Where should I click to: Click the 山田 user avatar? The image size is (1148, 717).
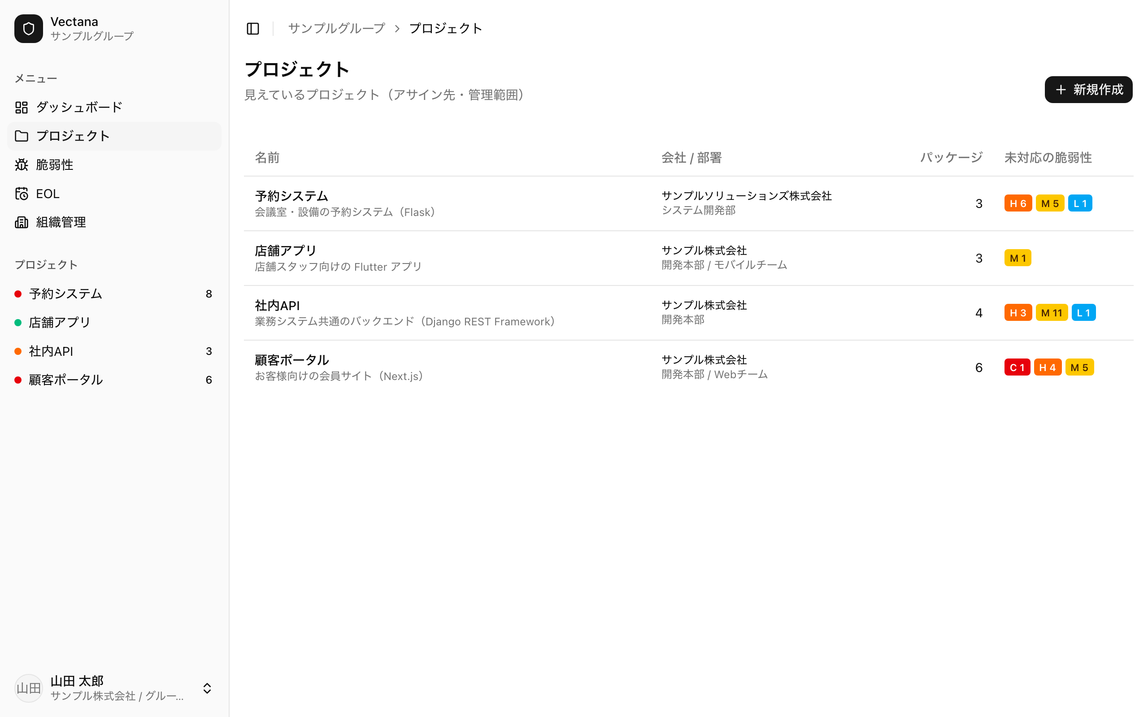coord(28,688)
